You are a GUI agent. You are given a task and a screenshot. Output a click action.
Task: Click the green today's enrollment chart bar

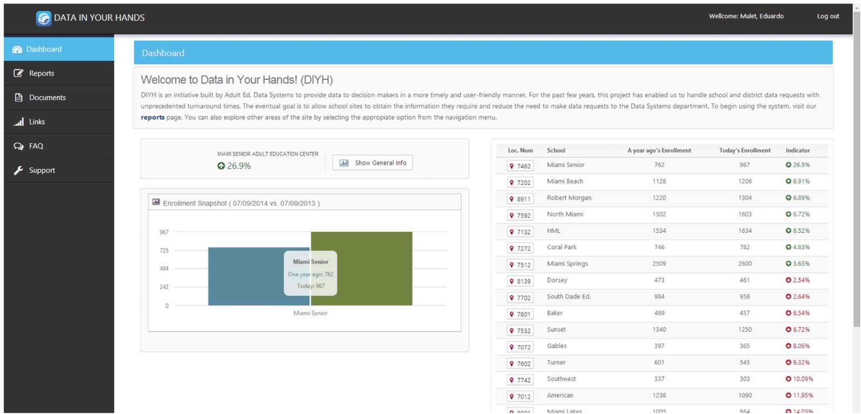click(377, 268)
